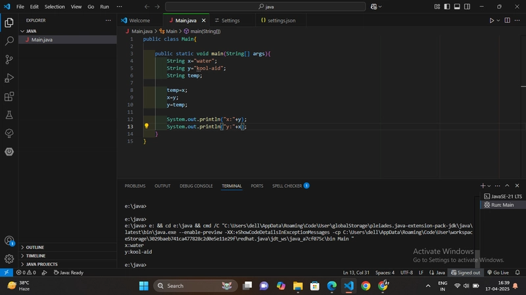Go forward with the navigation arrow
The height and width of the screenshot is (295, 526).
tap(157, 7)
